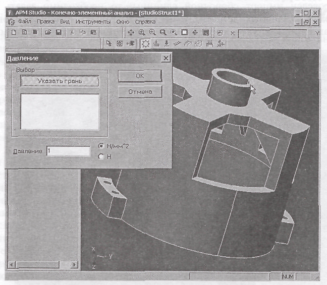Screen dimensions: 327x285
Task: Open a file using the folder icon
Action: pos(48,32)
